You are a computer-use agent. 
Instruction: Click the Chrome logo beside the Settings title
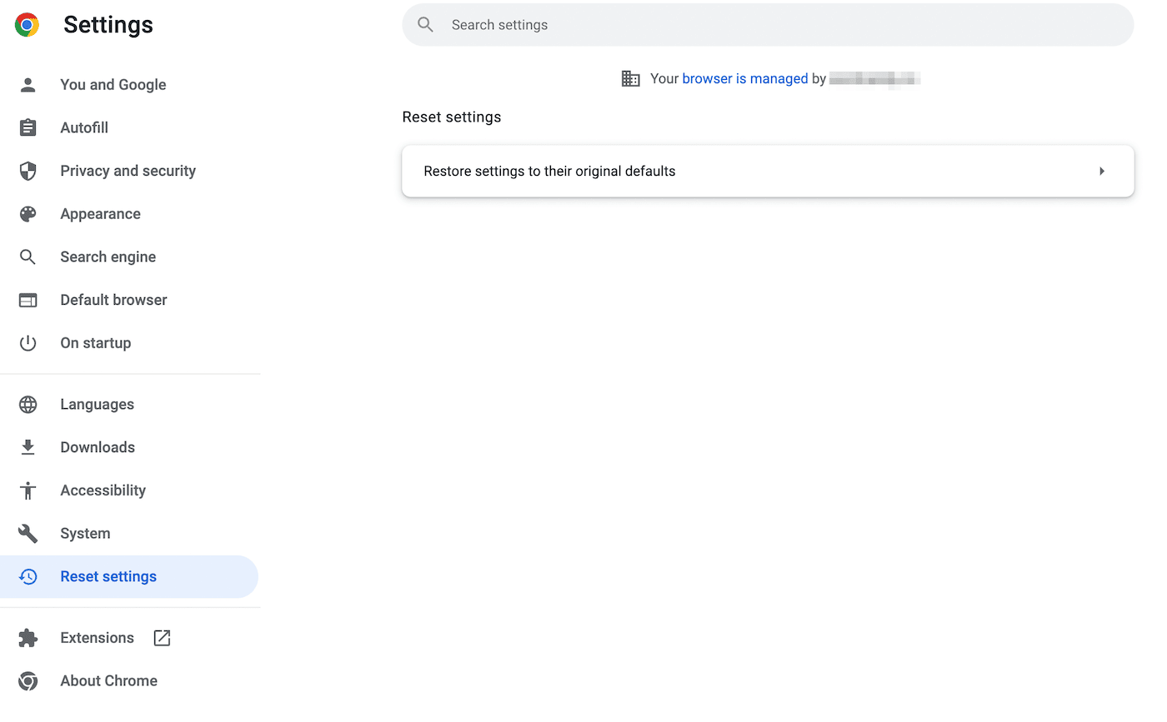click(26, 25)
